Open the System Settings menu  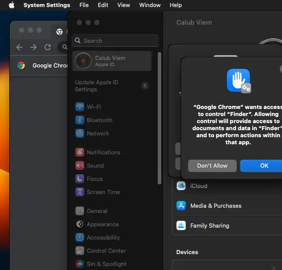click(x=47, y=5)
